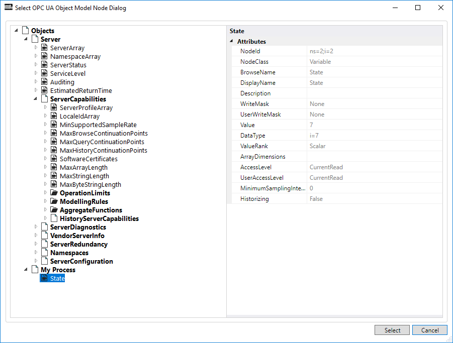Expand the Namespaces tree node
Screen dimensions: 453x343
(x=36, y=253)
